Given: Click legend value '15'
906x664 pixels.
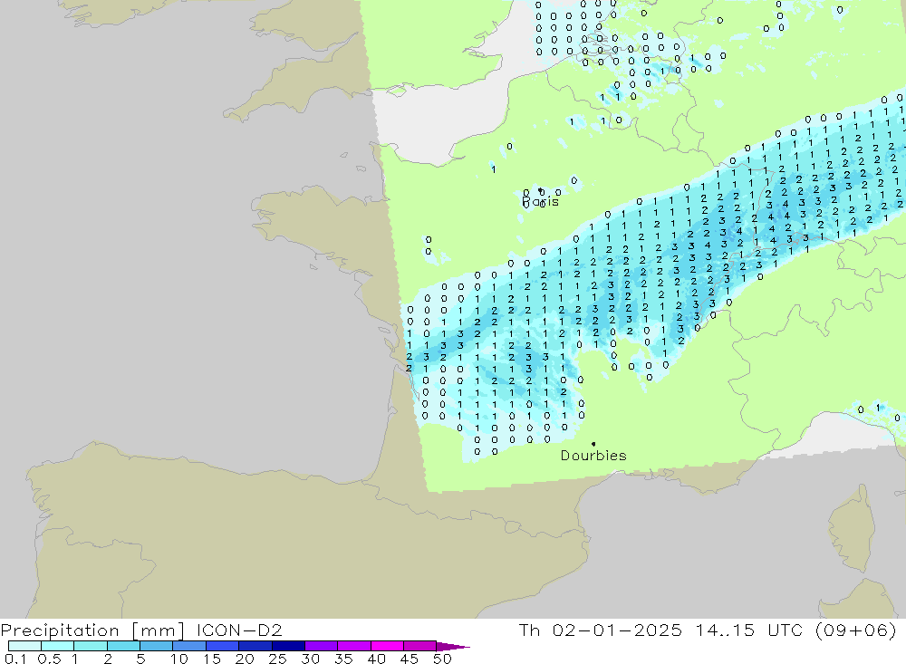Looking at the screenshot, I should [x=211, y=659].
